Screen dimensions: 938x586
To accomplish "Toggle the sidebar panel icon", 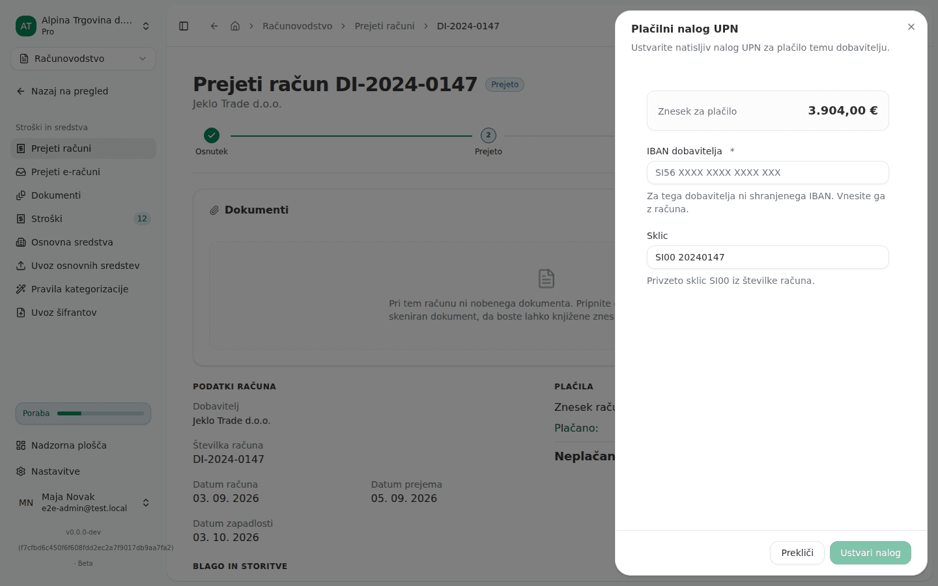I will point(184,26).
